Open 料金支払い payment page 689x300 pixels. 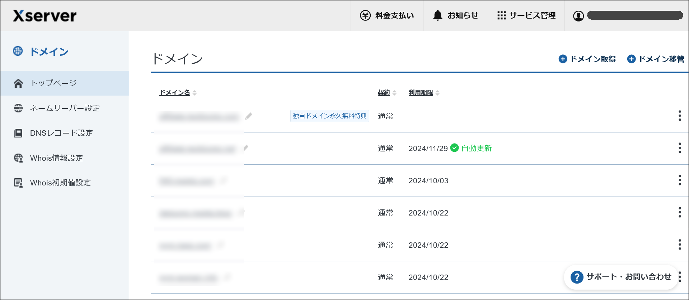387,15
